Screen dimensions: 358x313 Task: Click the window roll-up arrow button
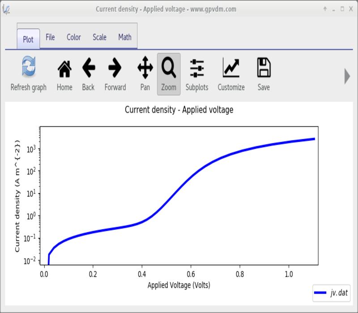(325, 9)
